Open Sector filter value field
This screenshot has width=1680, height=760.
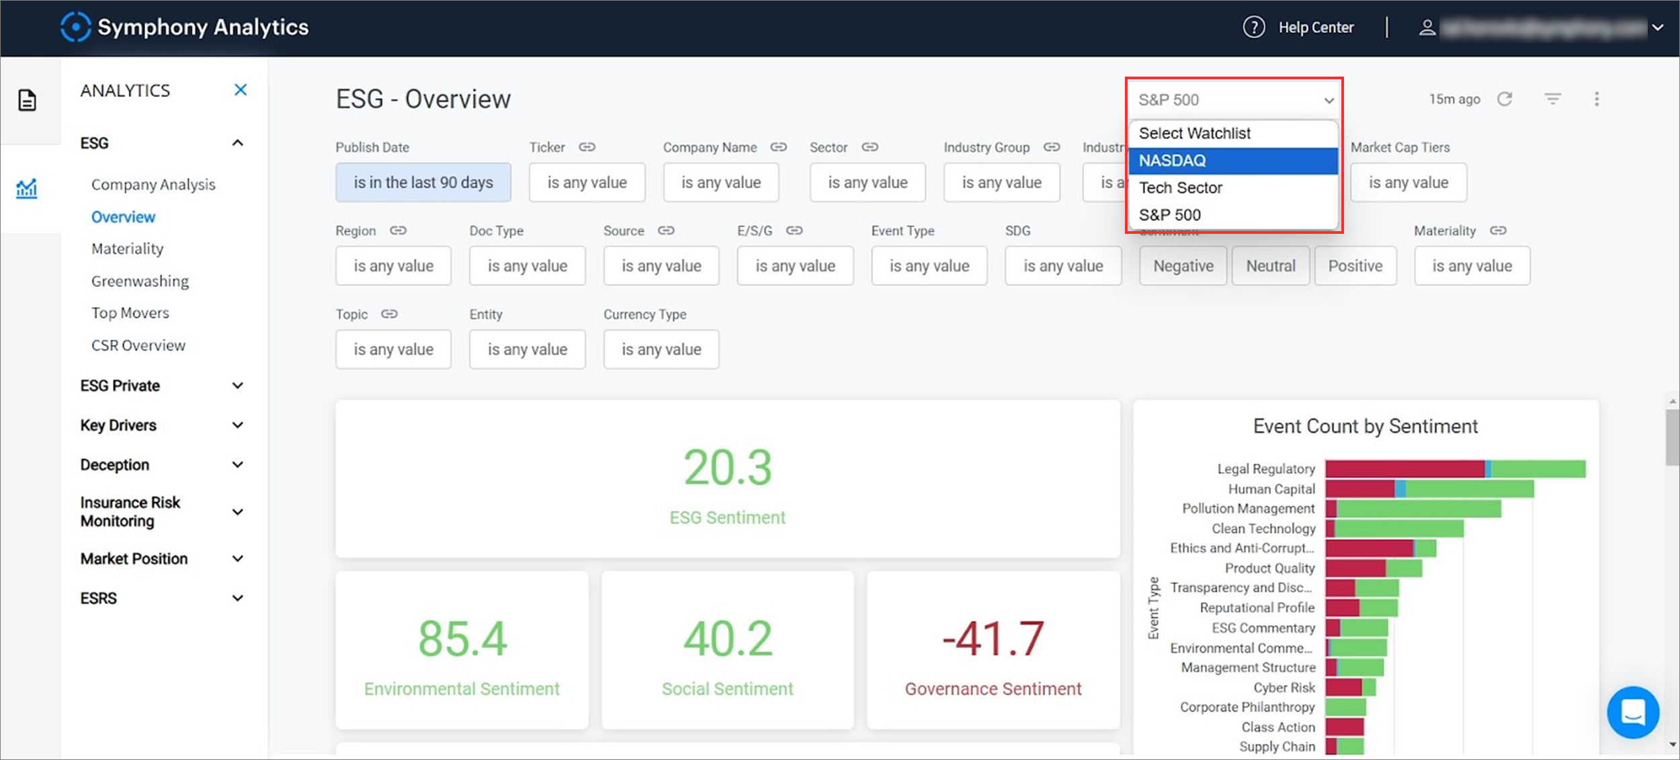pyautogui.click(x=868, y=182)
